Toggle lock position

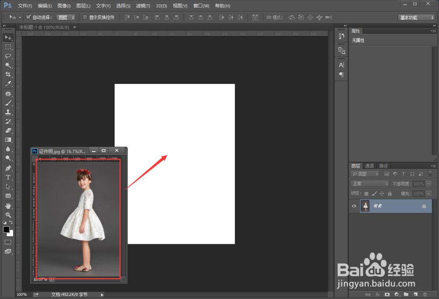point(382,193)
